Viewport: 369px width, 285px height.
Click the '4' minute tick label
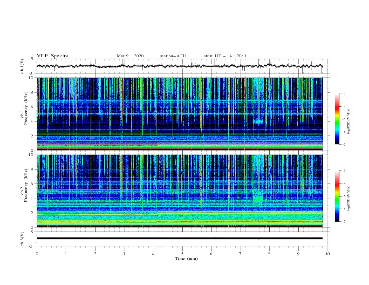click(153, 254)
